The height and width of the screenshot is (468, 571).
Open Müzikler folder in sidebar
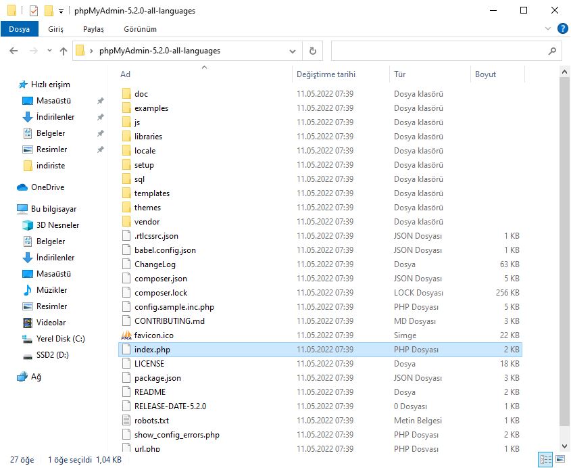(52, 290)
